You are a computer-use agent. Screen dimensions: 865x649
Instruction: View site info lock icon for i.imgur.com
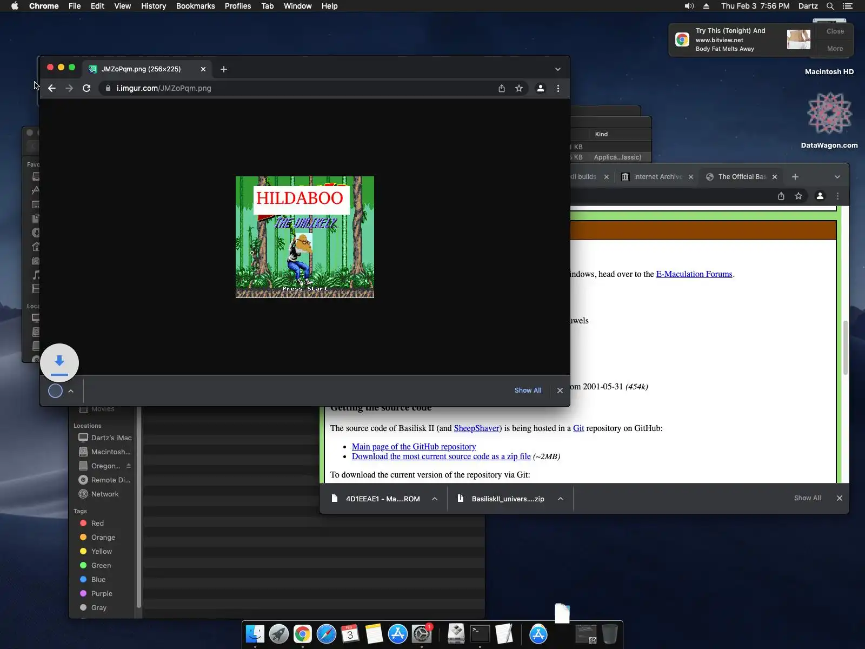point(108,88)
